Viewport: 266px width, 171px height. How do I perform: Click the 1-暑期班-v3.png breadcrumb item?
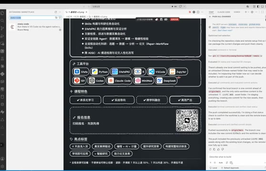coord(98,17)
